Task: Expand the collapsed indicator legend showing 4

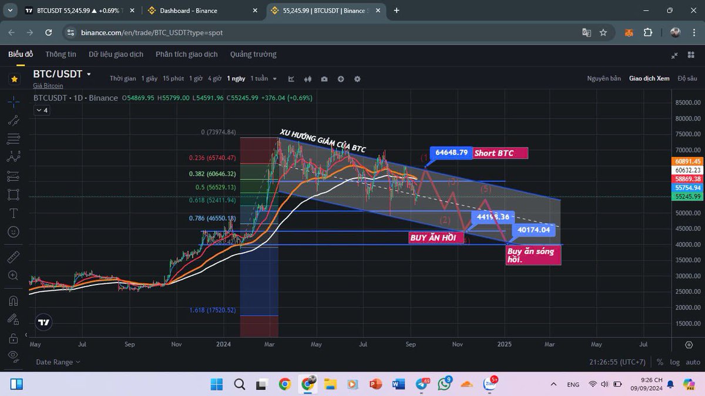Action: pos(41,110)
